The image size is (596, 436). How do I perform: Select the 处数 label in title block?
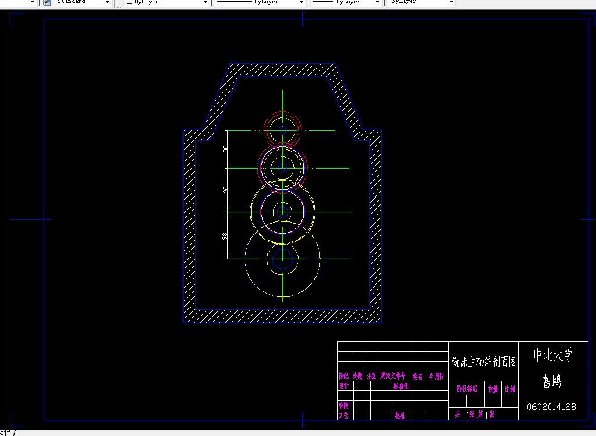[x=357, y=376]
